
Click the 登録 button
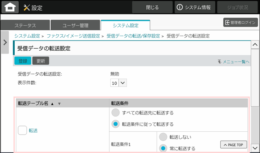(x=23, y=61)
